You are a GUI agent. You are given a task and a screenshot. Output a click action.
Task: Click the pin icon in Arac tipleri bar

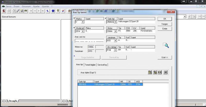(166, 72)
